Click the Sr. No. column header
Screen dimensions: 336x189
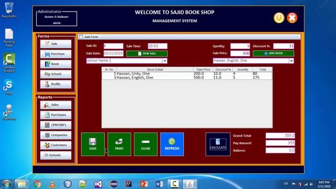(109, 69)
